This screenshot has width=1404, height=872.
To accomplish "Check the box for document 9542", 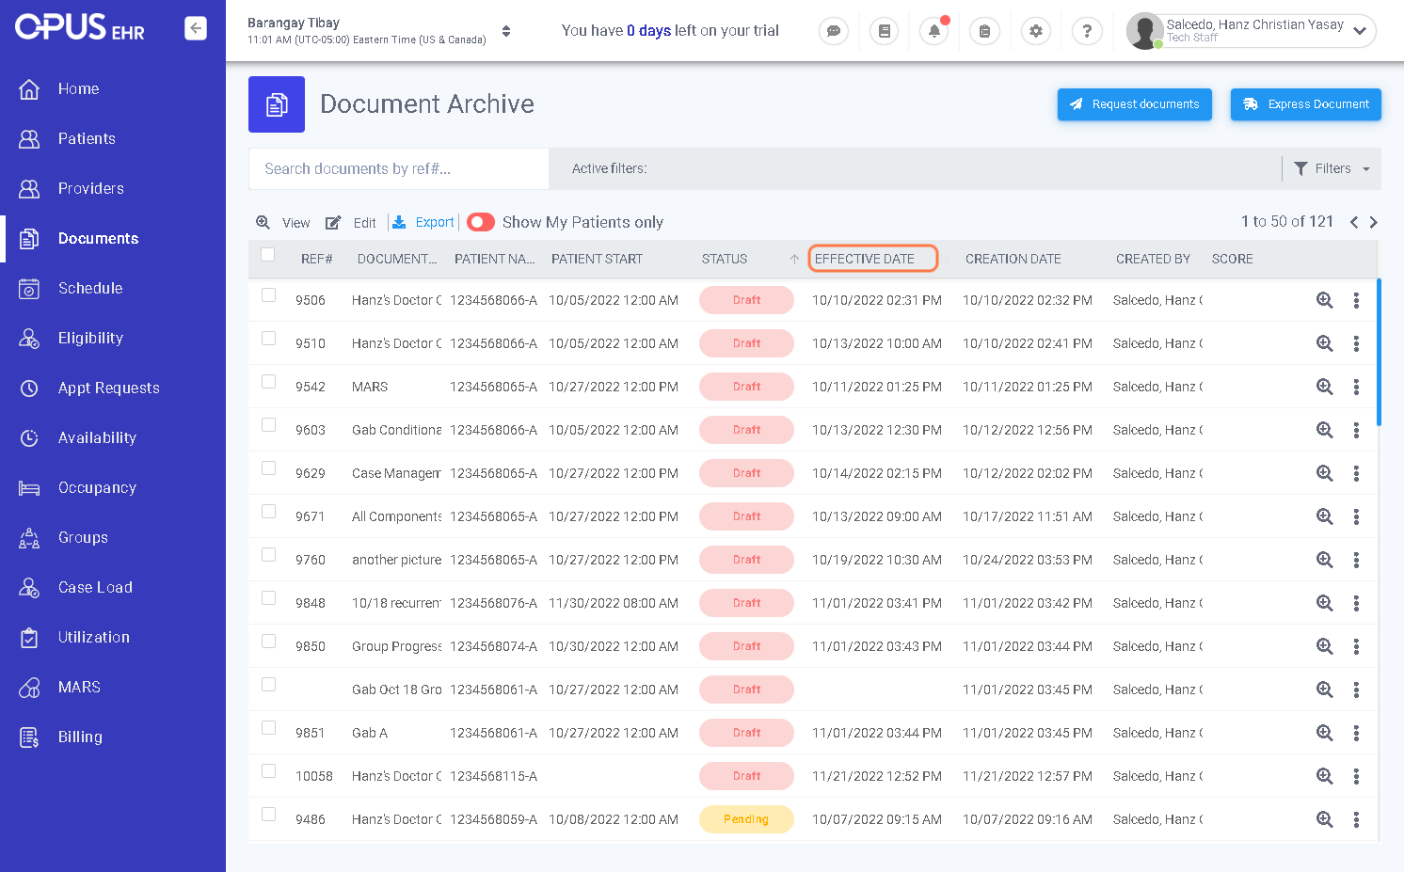I will (269, 382).
